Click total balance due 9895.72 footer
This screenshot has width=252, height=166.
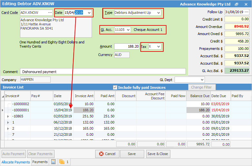click(x=199, y=144)
